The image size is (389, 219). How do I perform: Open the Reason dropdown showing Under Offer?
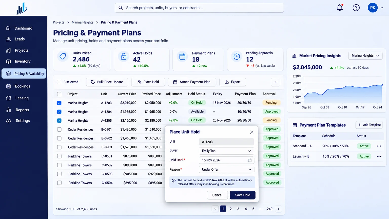226,169
